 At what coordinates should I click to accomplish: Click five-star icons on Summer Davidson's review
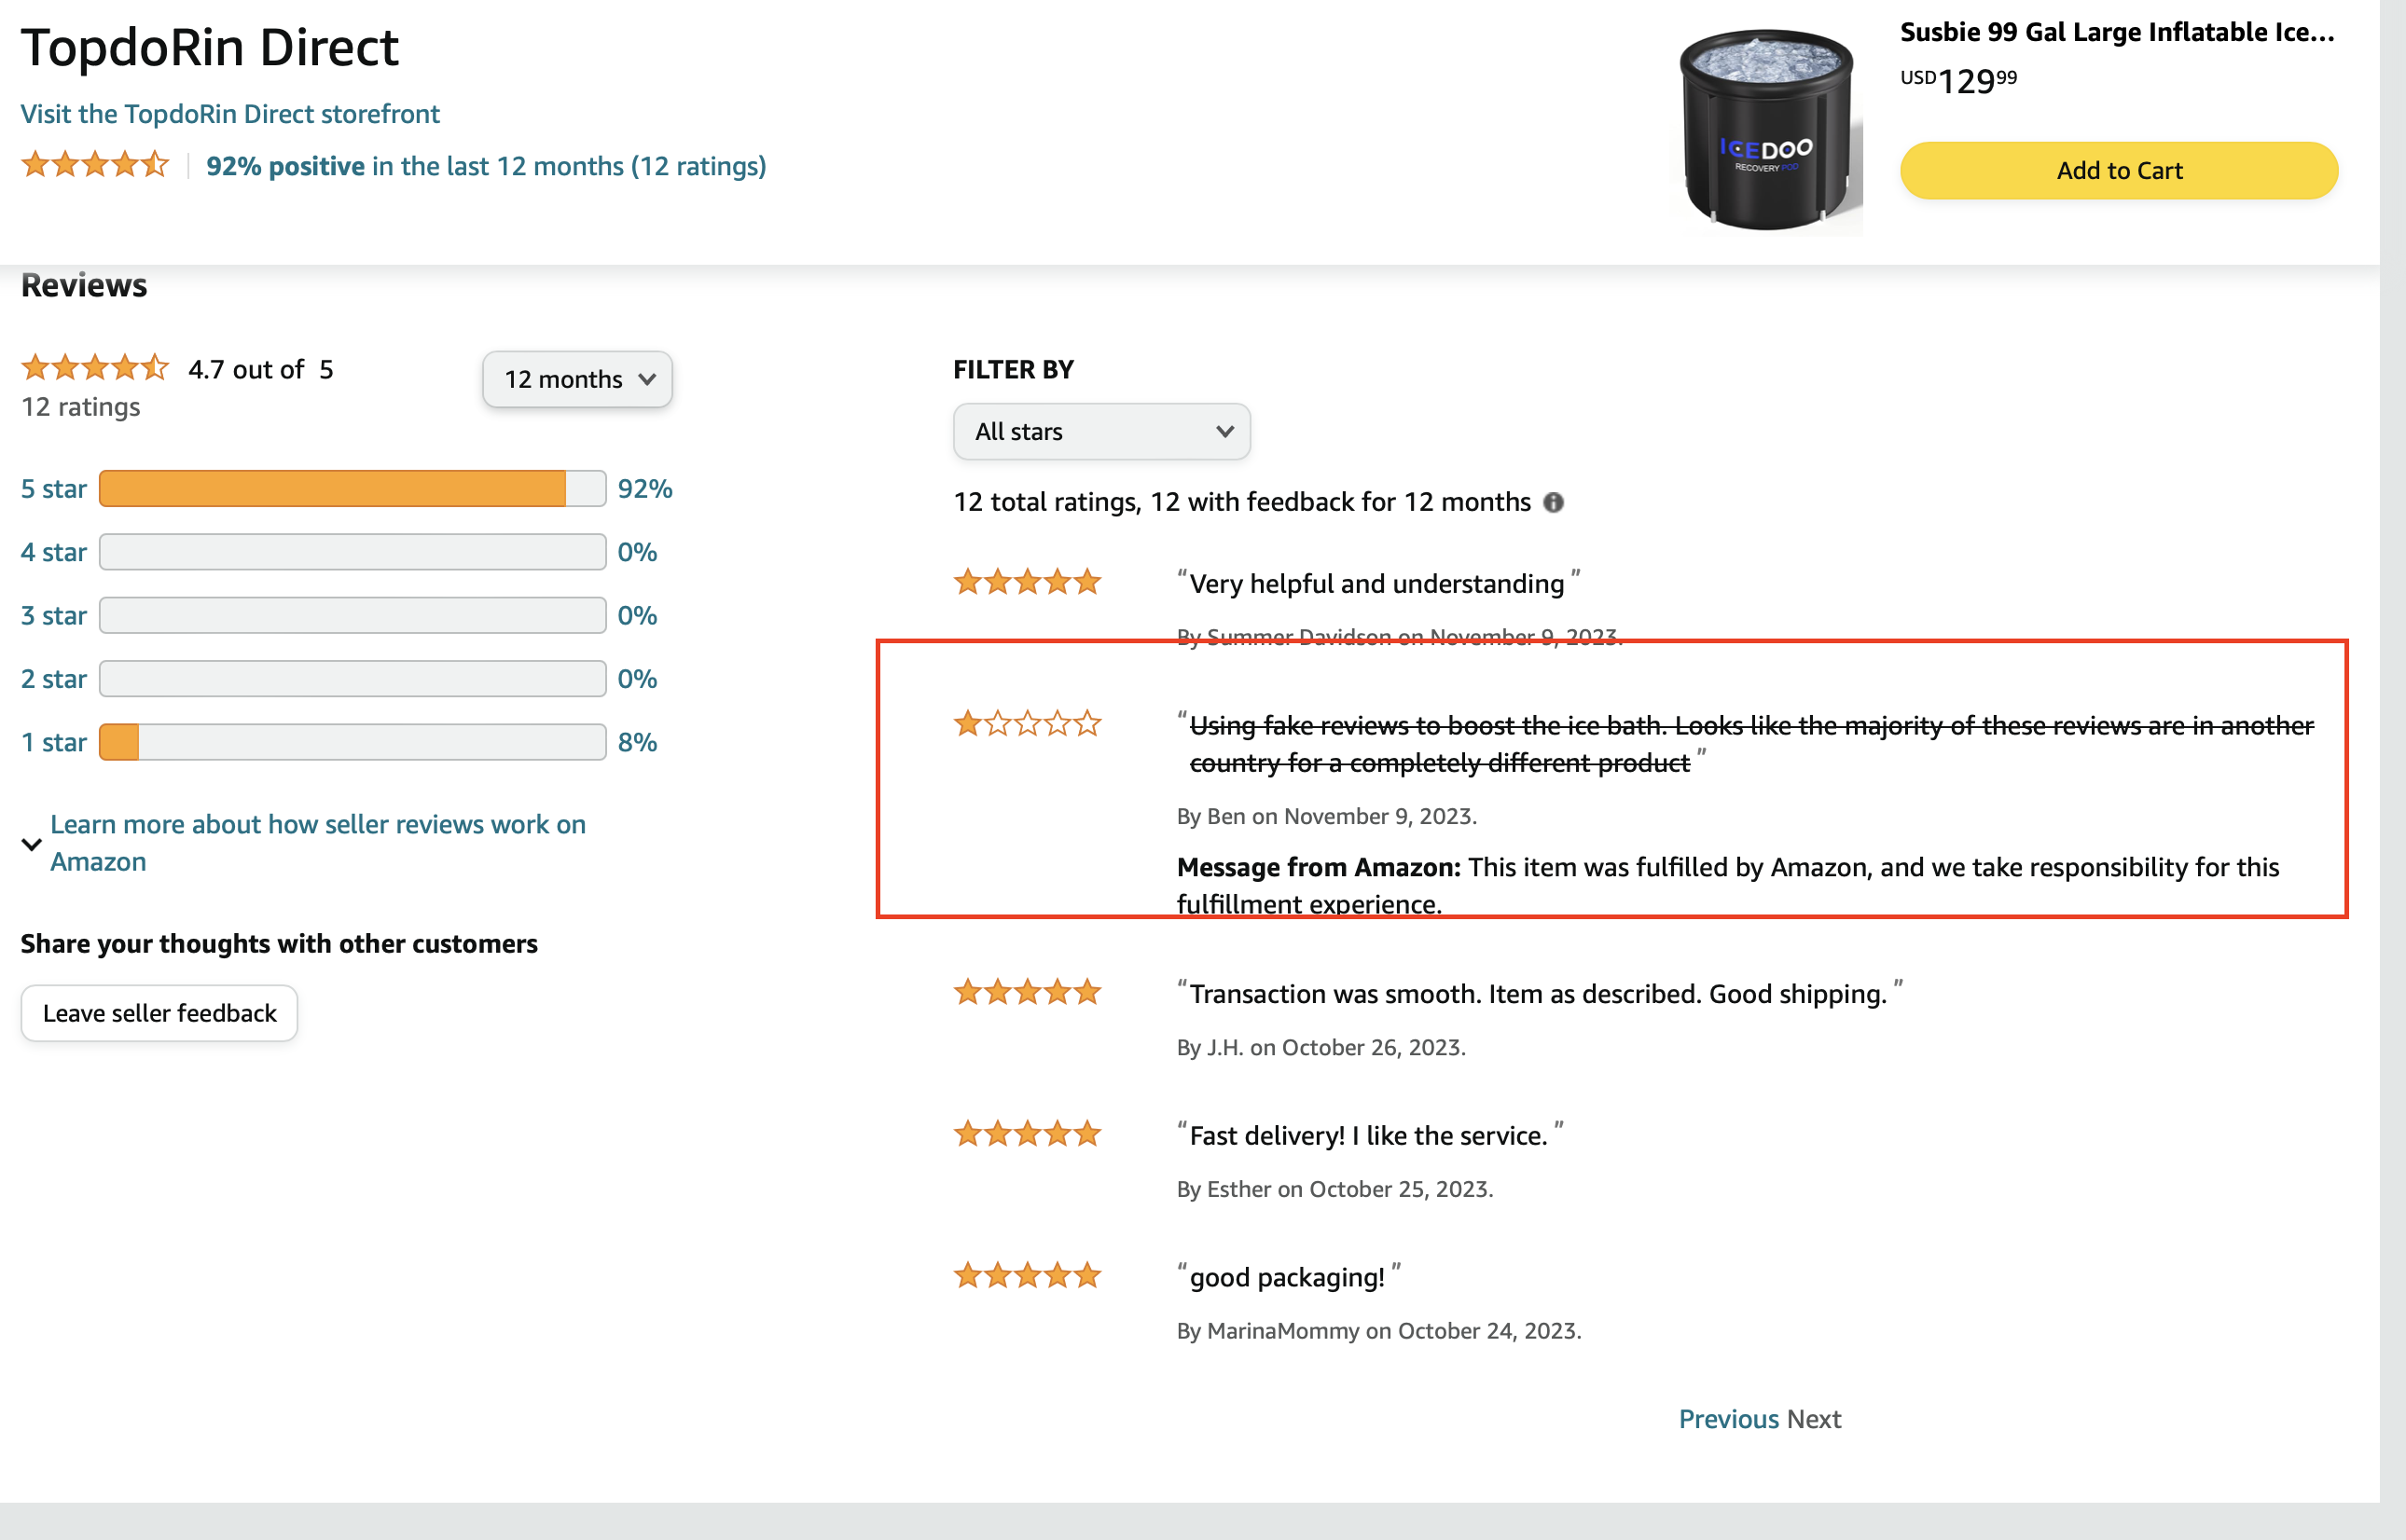[x=1027, y=582]
